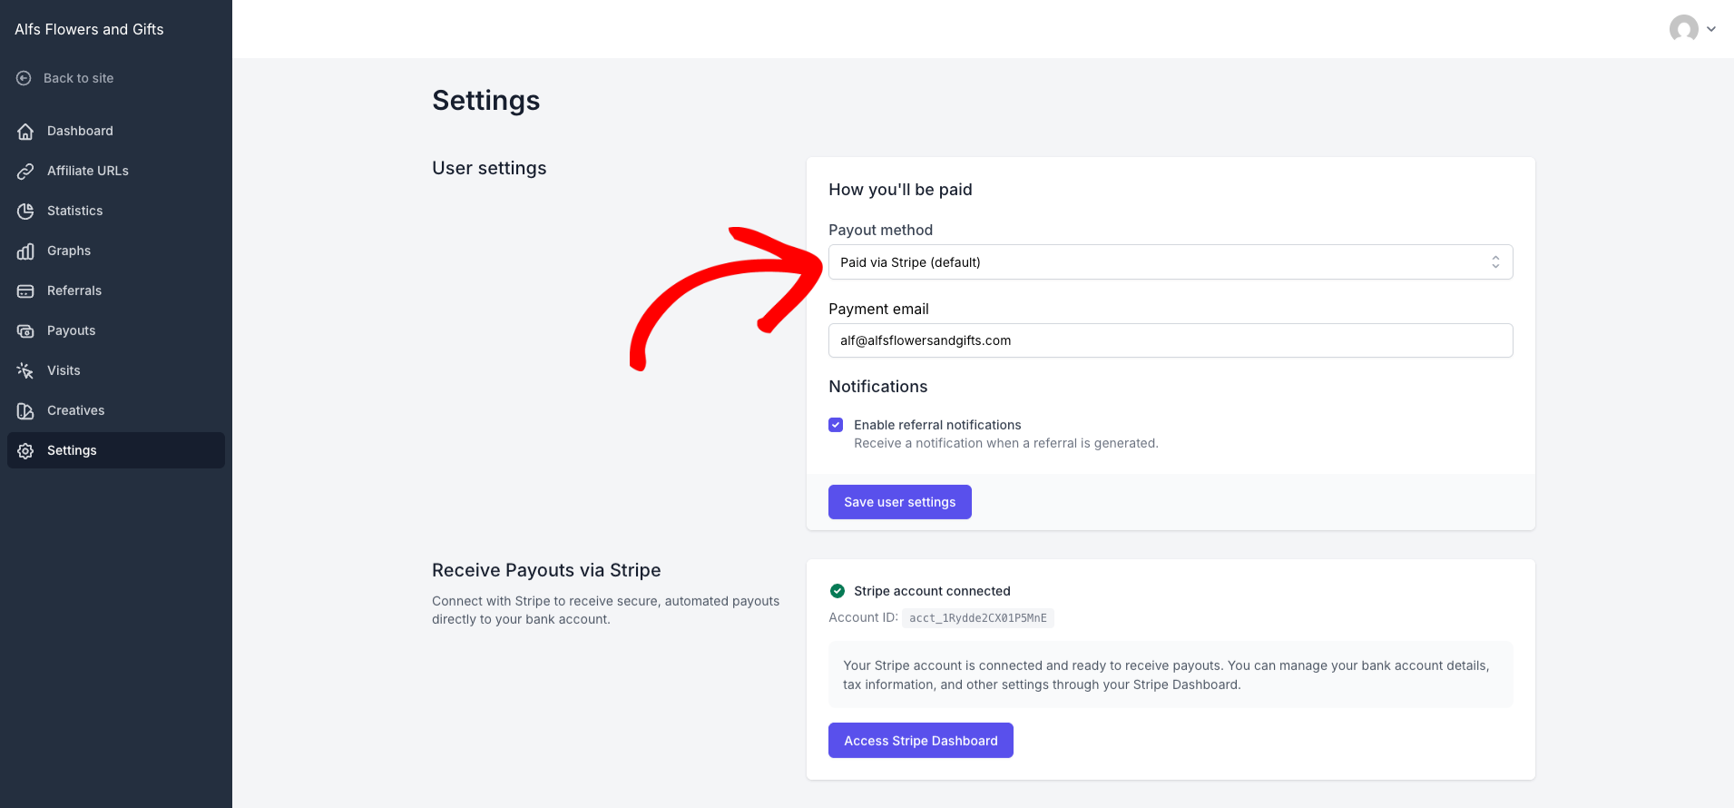Click the Payouts cash icon
Screen dimensions: 1734x808
(x=25, y=330)
